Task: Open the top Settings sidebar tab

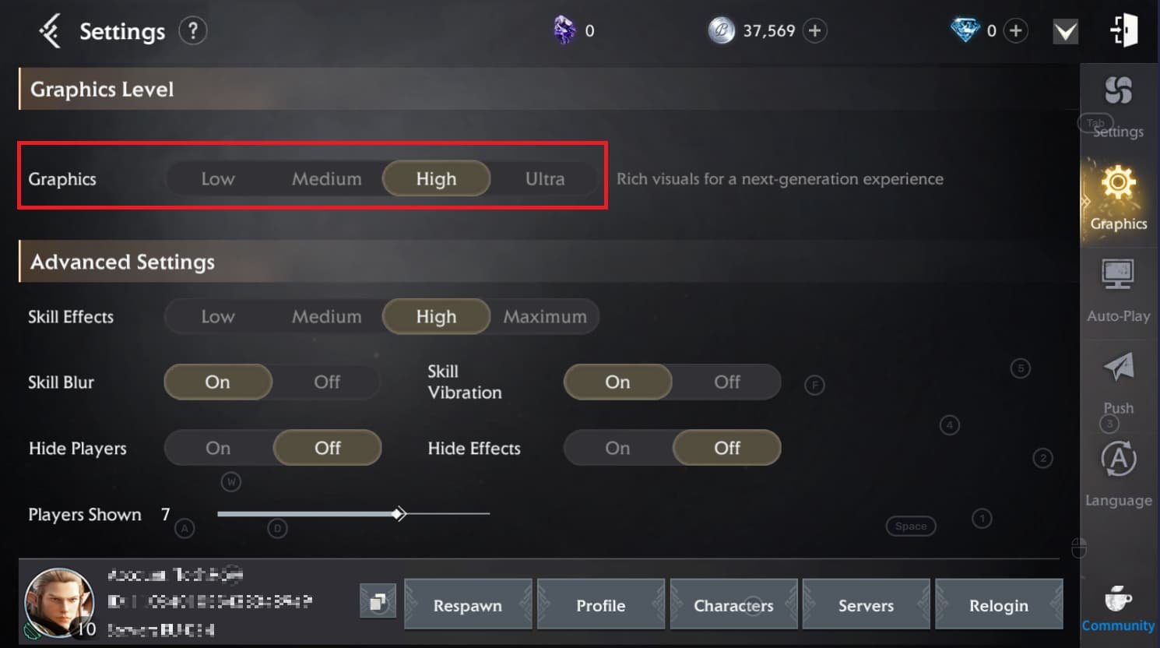Action: (1118, 105)
